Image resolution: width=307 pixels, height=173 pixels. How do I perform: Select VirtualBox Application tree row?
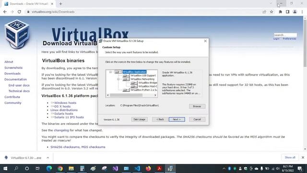coord(134,72)
